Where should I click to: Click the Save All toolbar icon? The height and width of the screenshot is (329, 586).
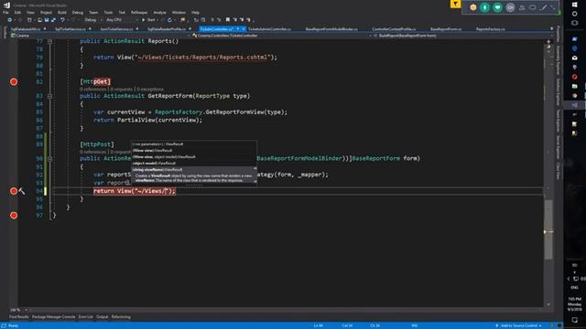coord(53,20)
